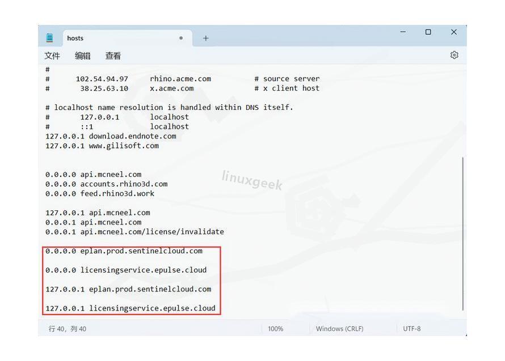Click the 行 40, 列 40 position indicator

click(68, 329)
